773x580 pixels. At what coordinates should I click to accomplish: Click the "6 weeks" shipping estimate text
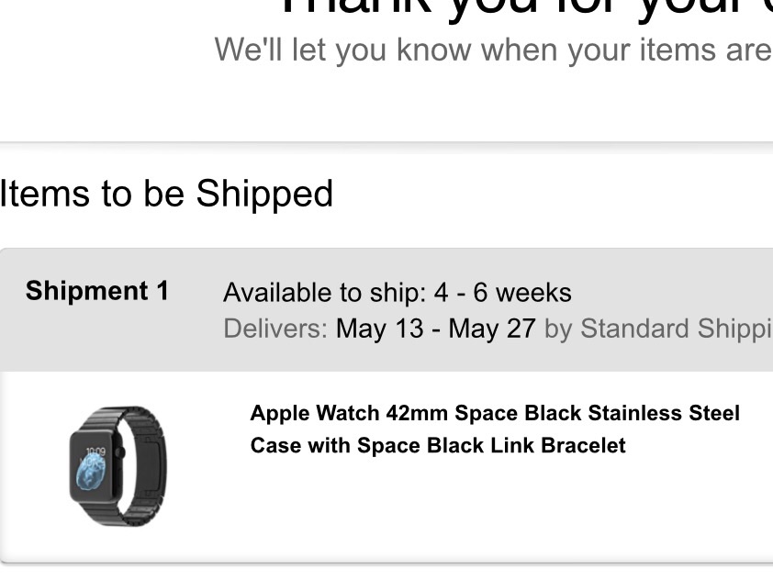point(522,293)
